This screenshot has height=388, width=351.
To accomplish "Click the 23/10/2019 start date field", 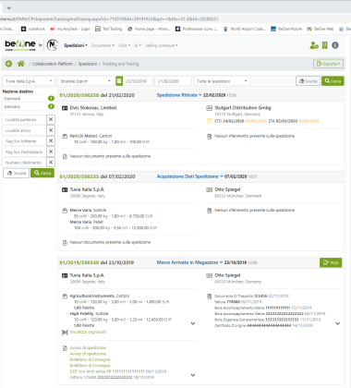I will point(138,81).
